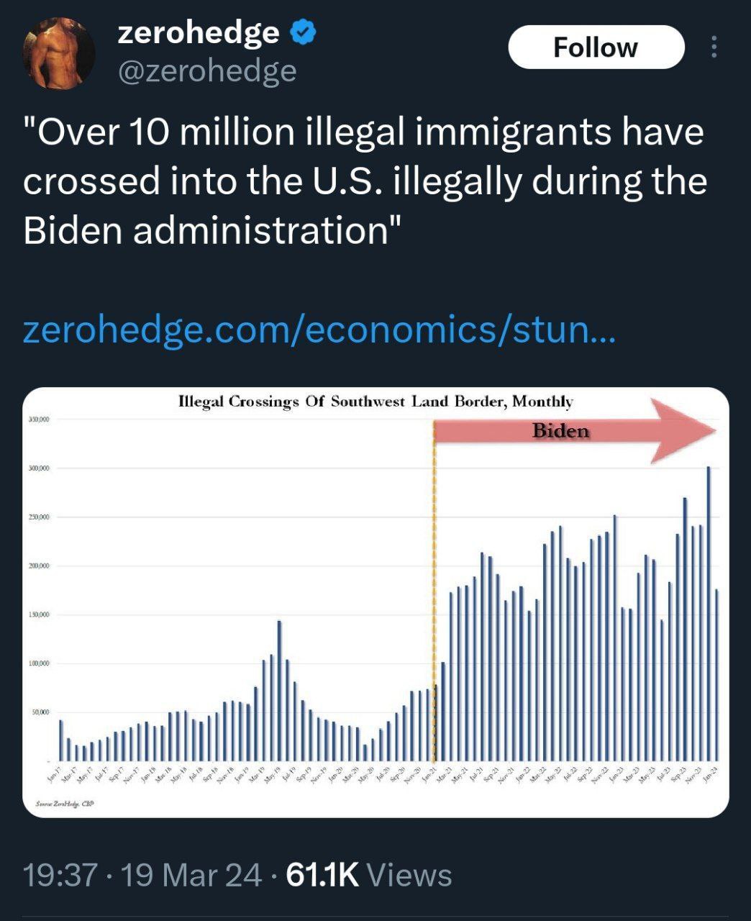
Task: Click the blue verified badge
Action: pyautogui.click(x=303, y=33)
